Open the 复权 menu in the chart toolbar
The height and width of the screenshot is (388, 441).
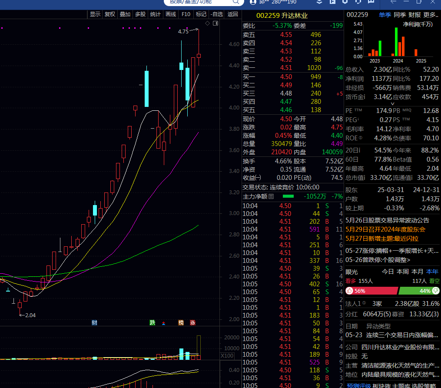pos(110,14)
